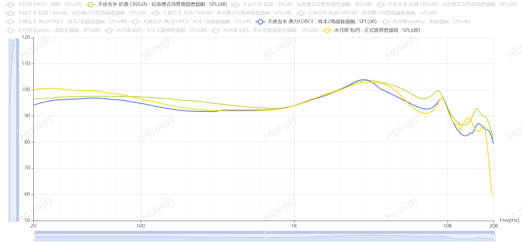522x243 pixels.
Task: Click marker icon for 原力FORCE 样本1低频套
Action: pos(11,21)
